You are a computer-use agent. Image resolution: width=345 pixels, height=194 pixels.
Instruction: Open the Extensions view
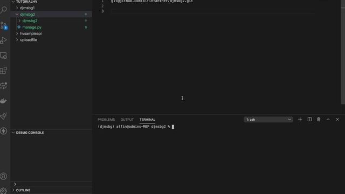point(4,71)
